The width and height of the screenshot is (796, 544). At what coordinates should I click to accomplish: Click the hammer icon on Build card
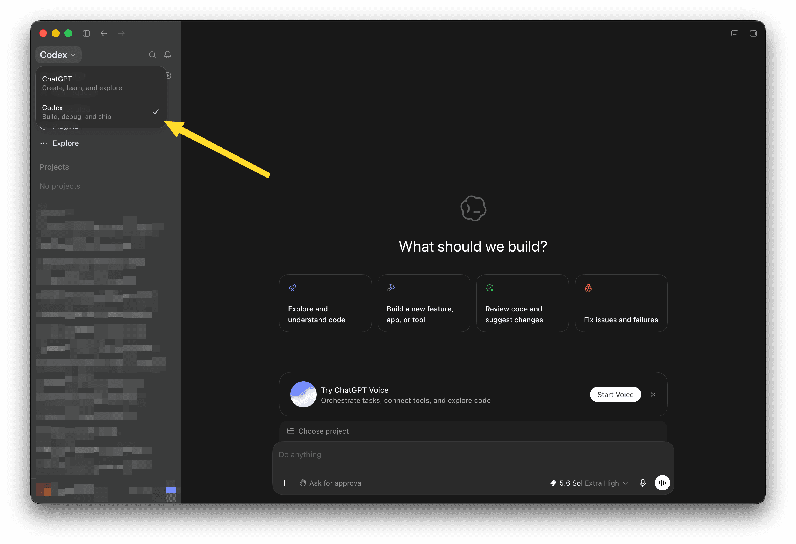tap(391, 288)
